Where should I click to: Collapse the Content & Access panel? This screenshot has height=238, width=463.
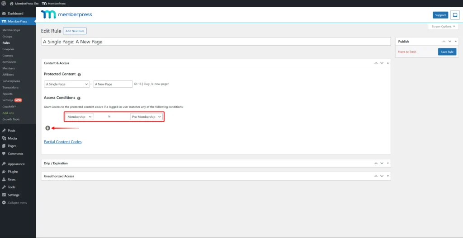(x=387, y=63)
